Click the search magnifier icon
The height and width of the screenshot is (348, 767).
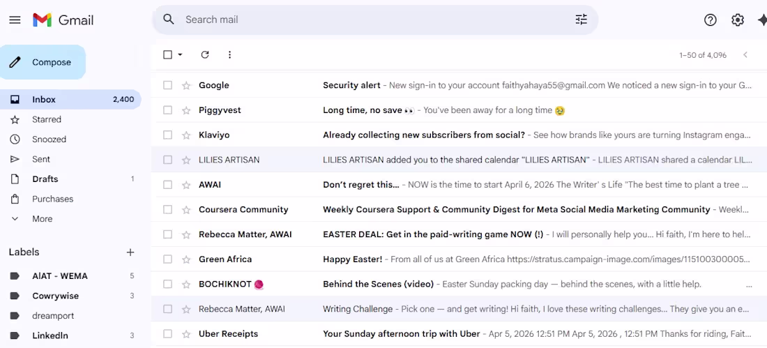pyautogui.click(x=169, y=20)
